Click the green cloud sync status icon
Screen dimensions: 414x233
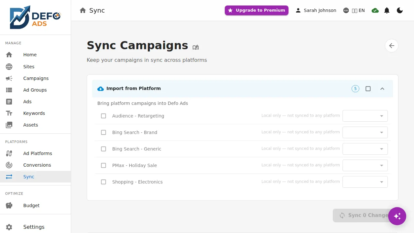click(375, 10)
